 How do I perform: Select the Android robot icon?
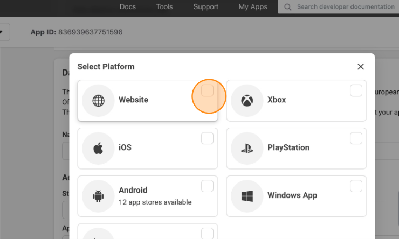(x=98, y=196)
